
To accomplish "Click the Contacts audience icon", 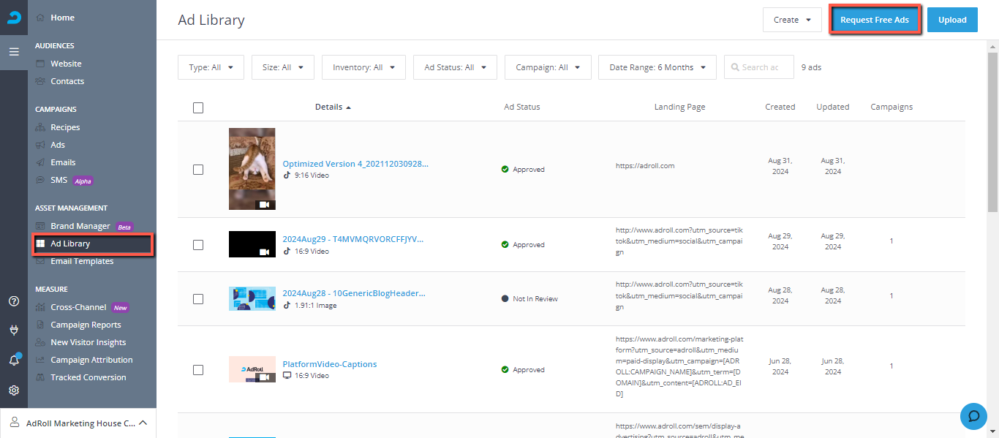I will pos(40,81).
